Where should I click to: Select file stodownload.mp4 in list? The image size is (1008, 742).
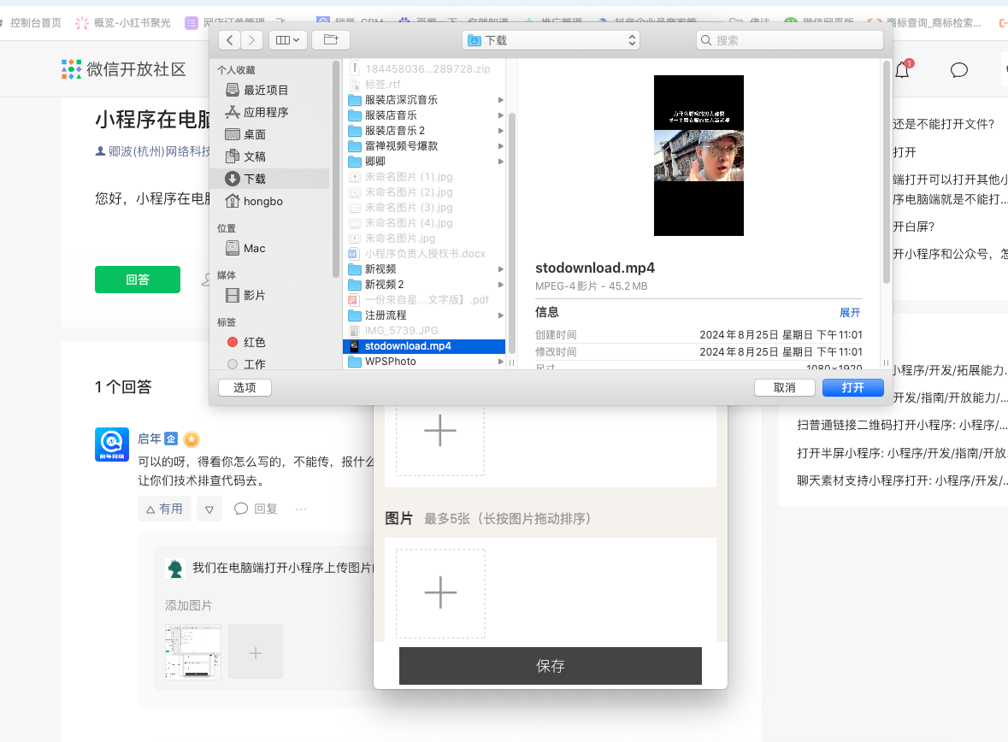pos(424,346)
